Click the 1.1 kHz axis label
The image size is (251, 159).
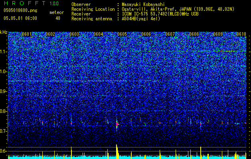3,52
